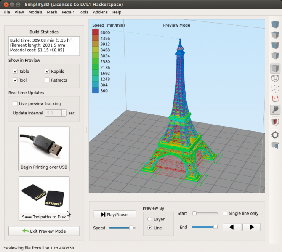282x252 pixels.
Task: Enable the Retracts checkbox
Action: 48,80
